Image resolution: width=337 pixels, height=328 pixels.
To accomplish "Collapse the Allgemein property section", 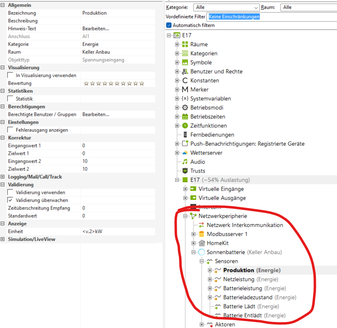I will pyautogui.click(x=3, y=5).
